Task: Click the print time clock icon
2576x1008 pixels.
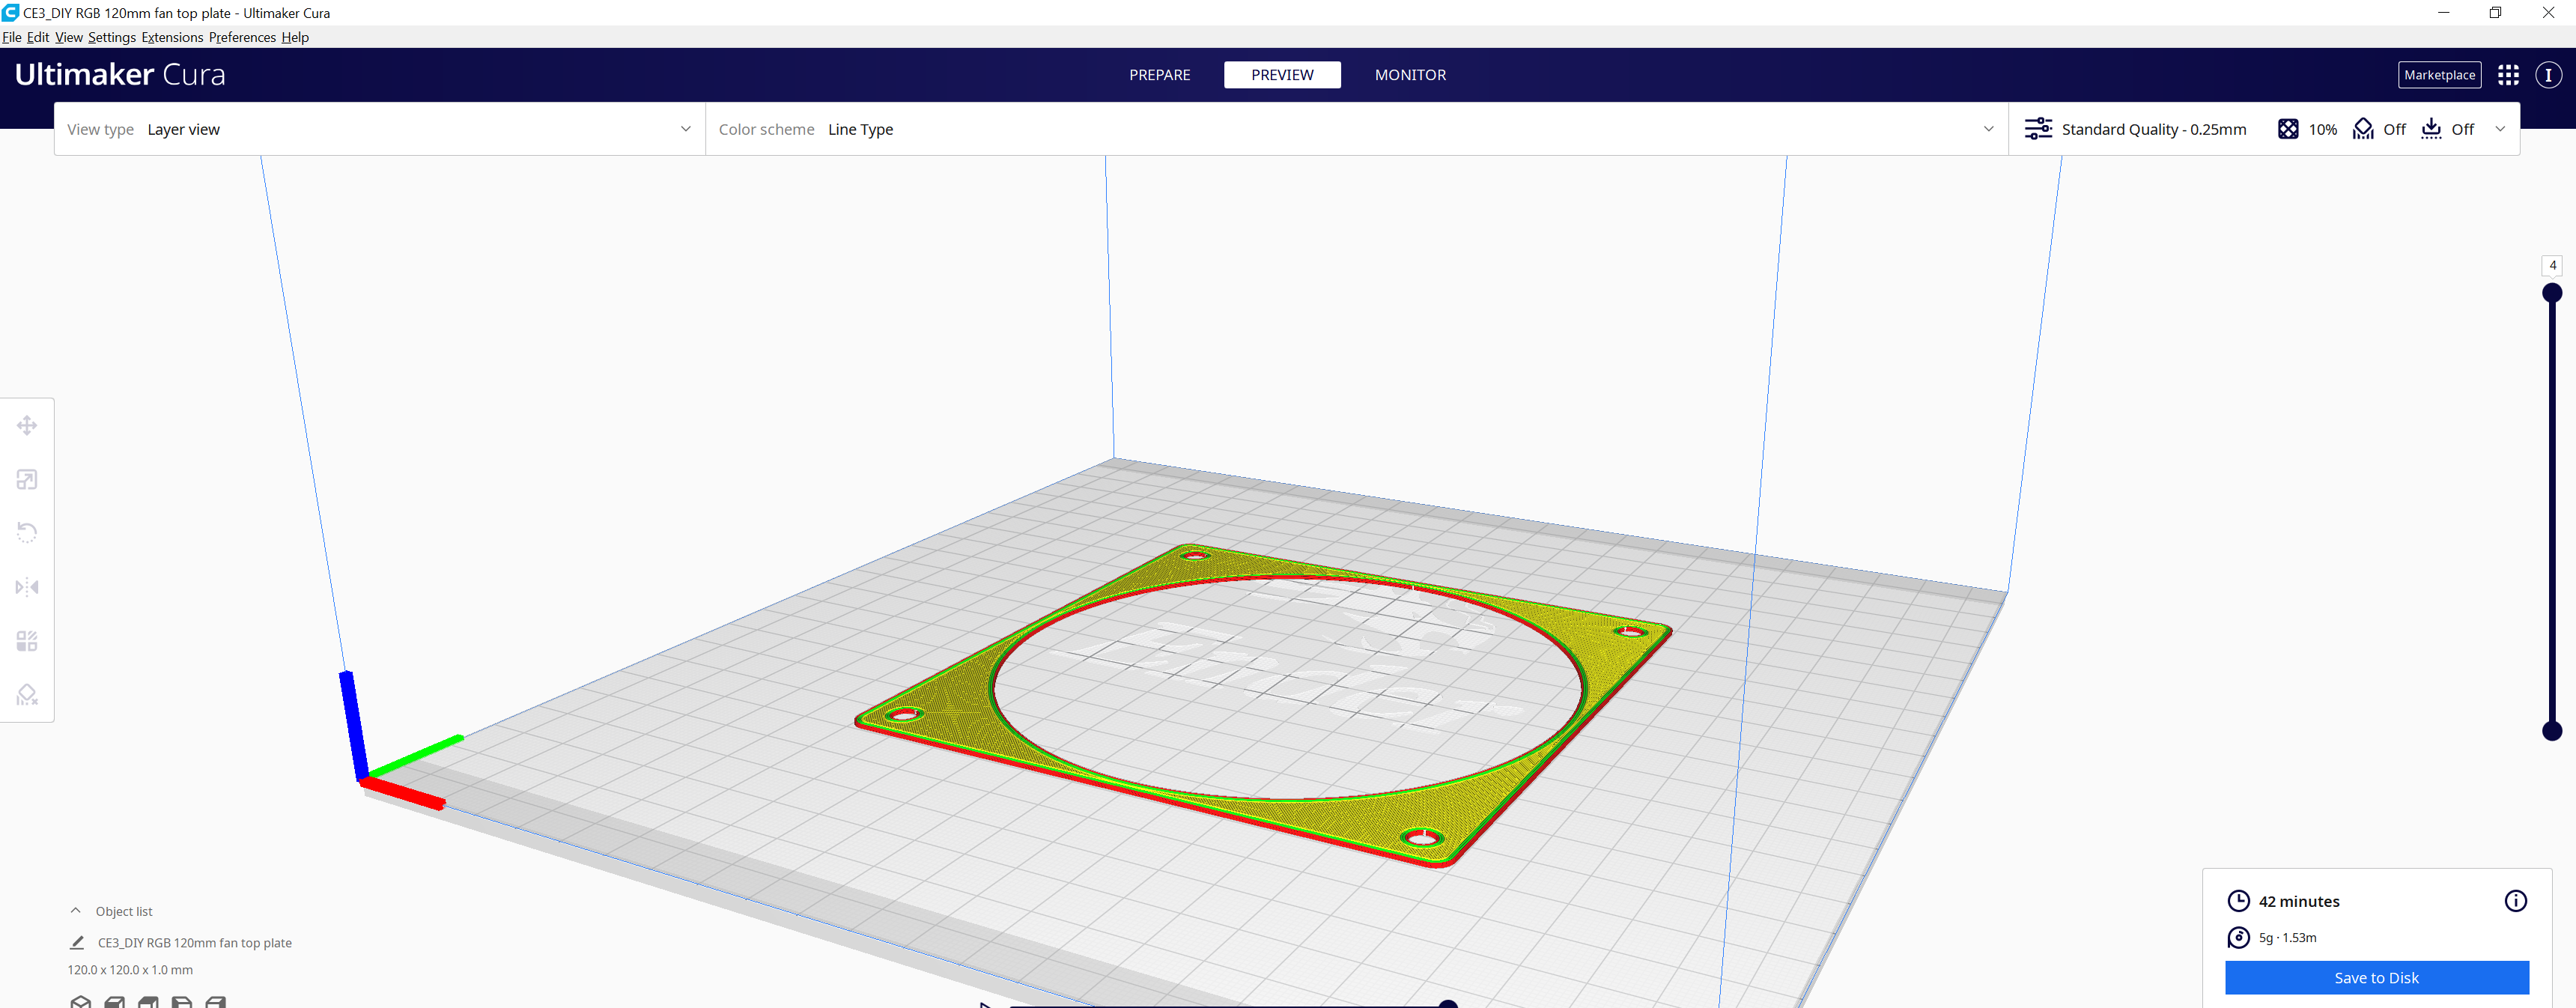Action: [x=2238, y=901]
